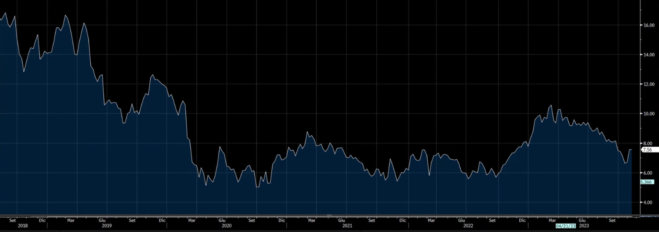Click the Giu label beside 2023

582,220
